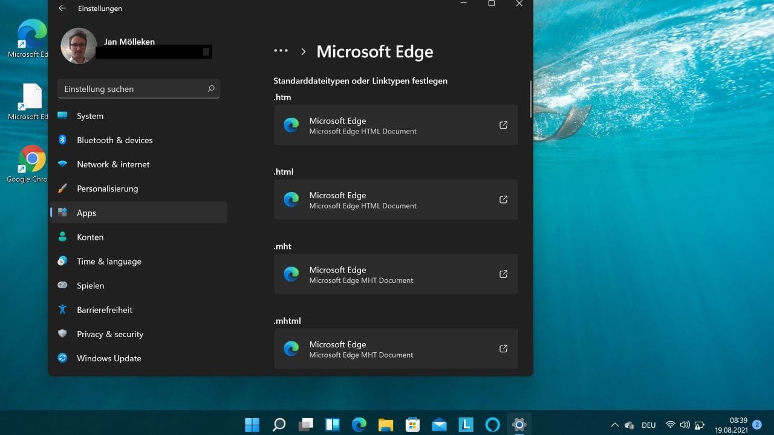Open the Windows Start menu
This screenshot has height=435, width=774.
click(x=252, y=425)
